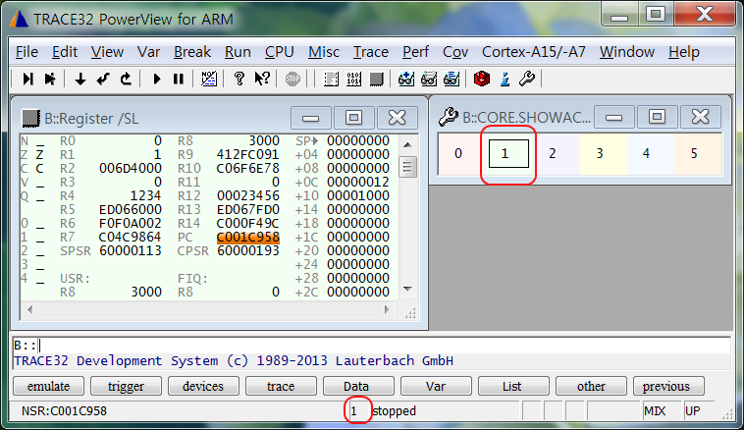Open the Cortex-A15/-A7 menu
Screen dimensions: 744x430
pyautogui.click(x=533, y=51)
